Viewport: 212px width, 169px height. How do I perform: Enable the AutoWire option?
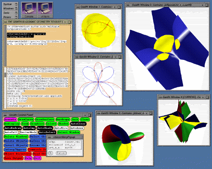pos(61,128)
